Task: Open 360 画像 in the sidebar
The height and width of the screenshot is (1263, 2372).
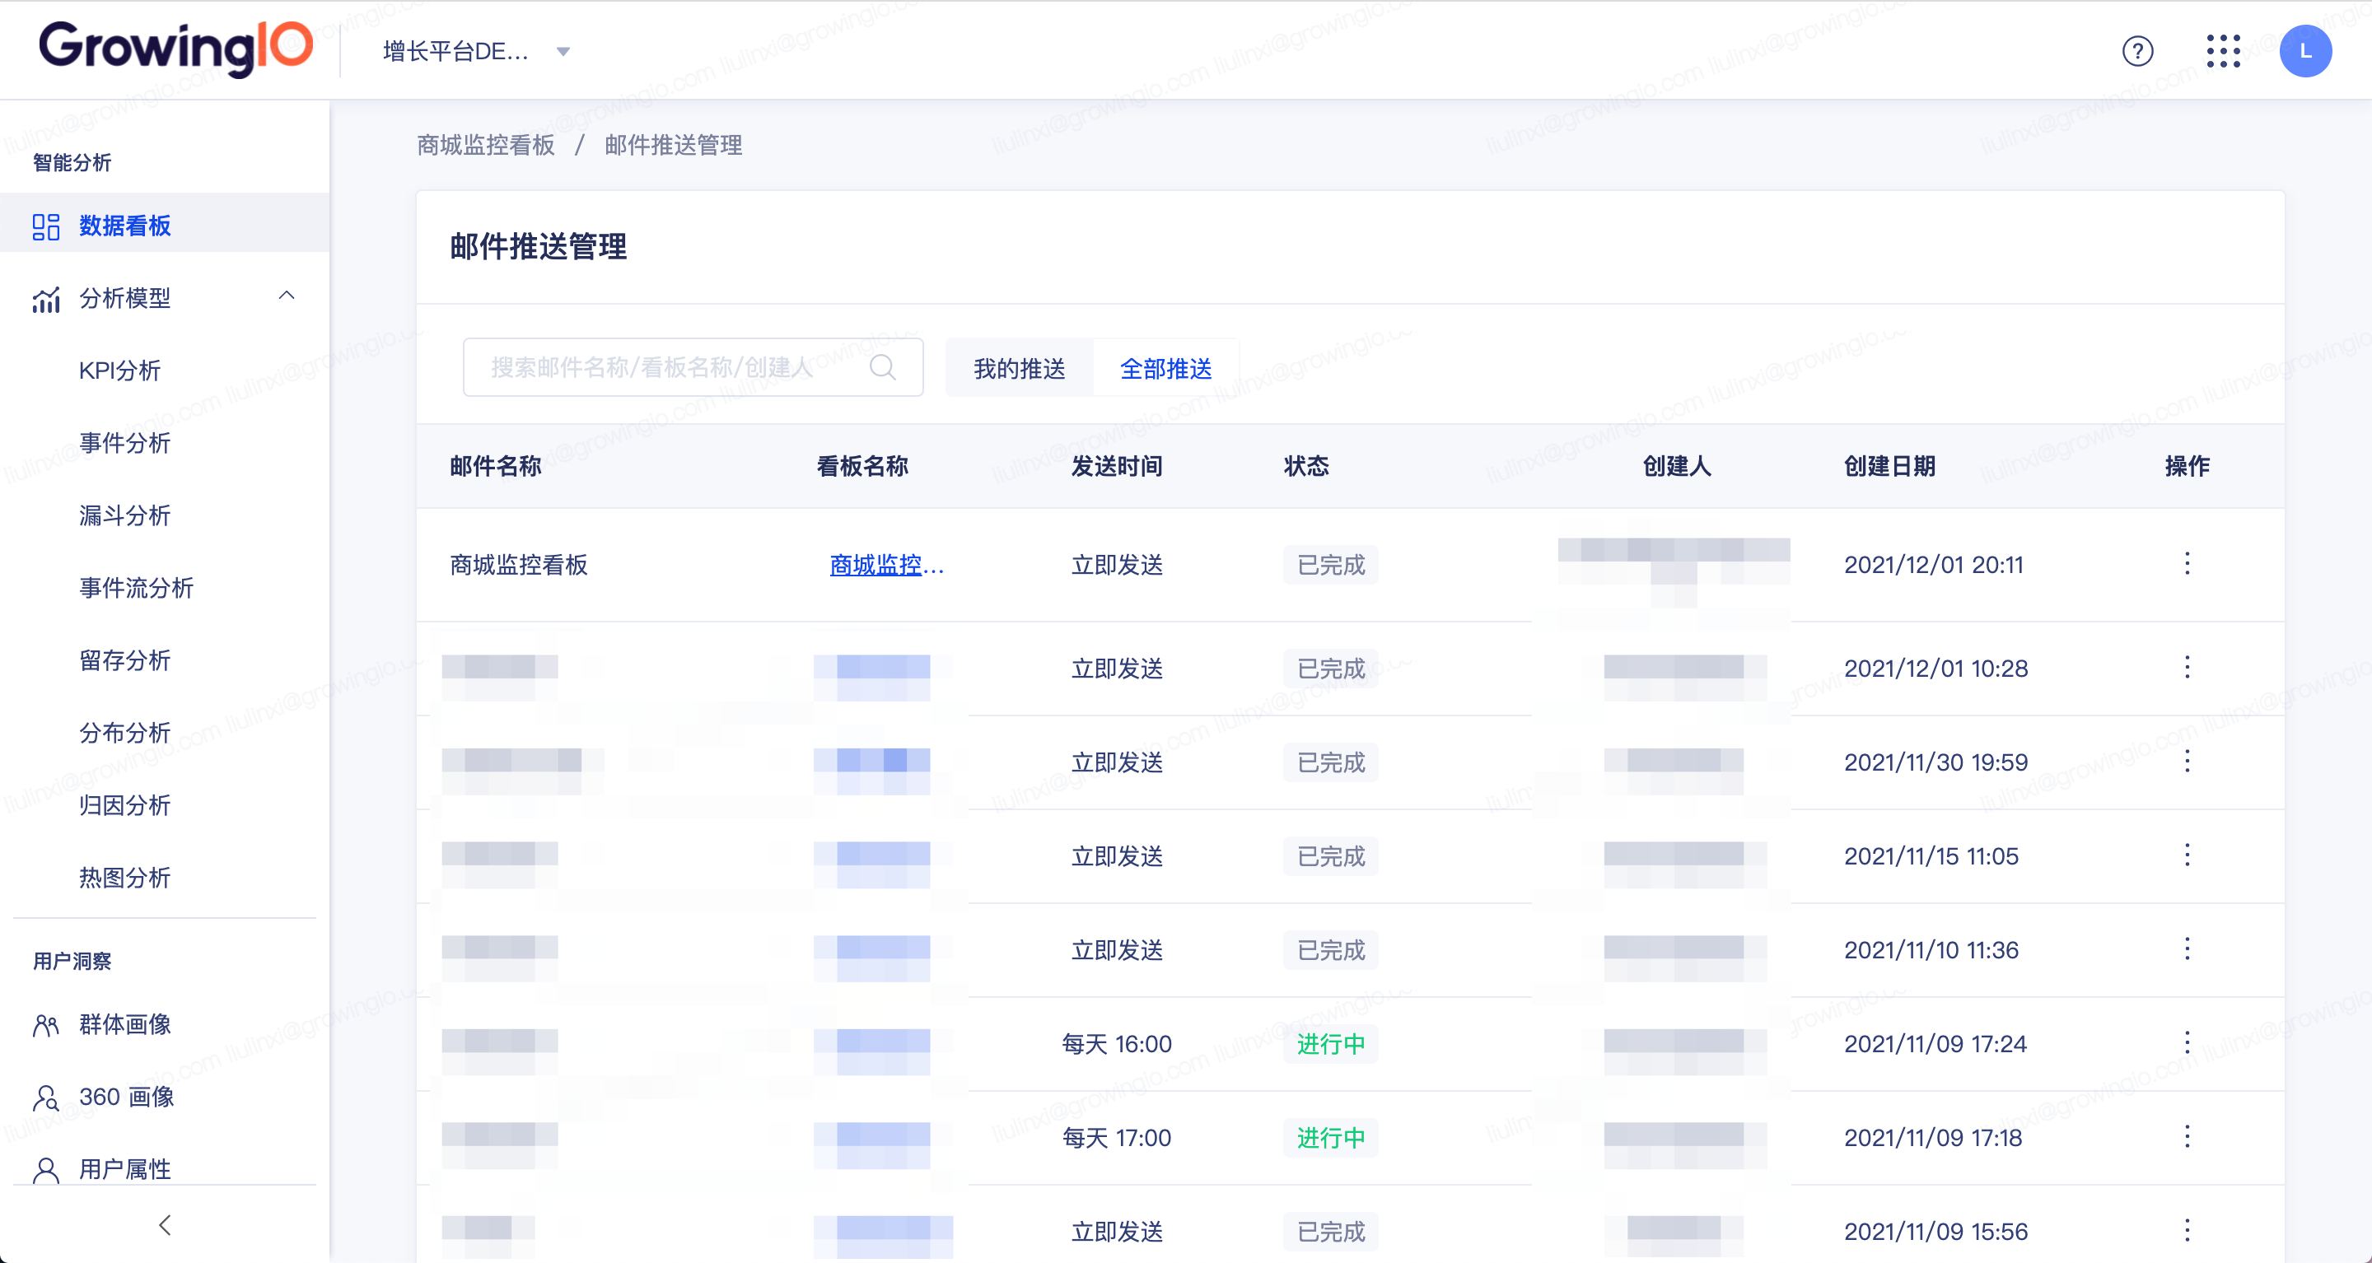Action: click(126, 1098)
